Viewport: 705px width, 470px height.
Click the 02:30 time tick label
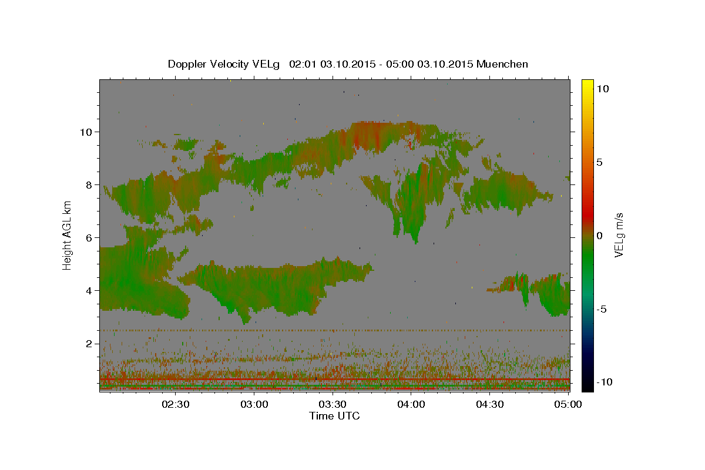[175, 404]
